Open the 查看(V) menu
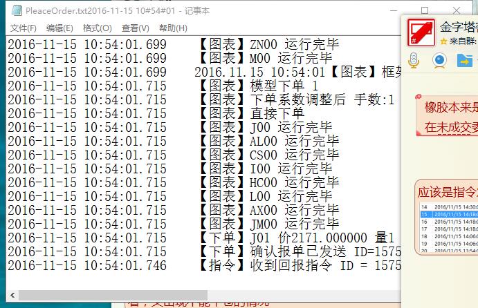 (x=135, y=28)
